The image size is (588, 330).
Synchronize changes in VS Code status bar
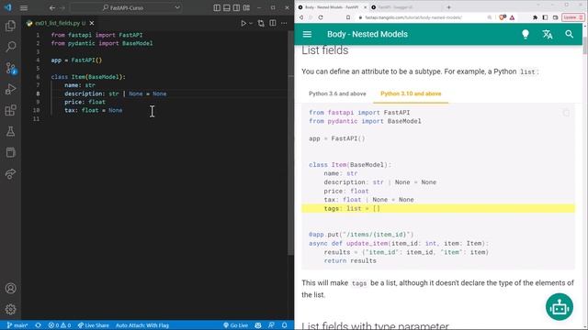38,325
